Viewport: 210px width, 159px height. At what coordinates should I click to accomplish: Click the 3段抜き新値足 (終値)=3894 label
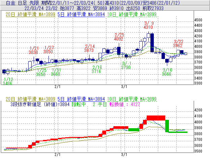(40, 104)
